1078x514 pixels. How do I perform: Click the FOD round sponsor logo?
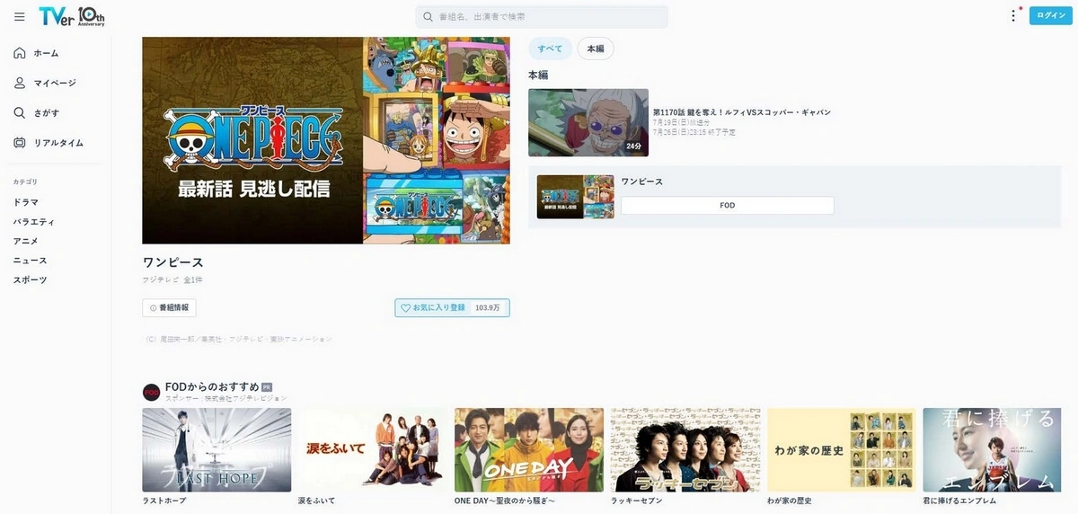point(152,392)
